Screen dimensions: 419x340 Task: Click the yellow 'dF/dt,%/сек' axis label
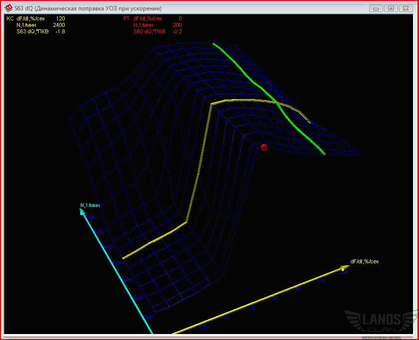[x=364, y=261]
